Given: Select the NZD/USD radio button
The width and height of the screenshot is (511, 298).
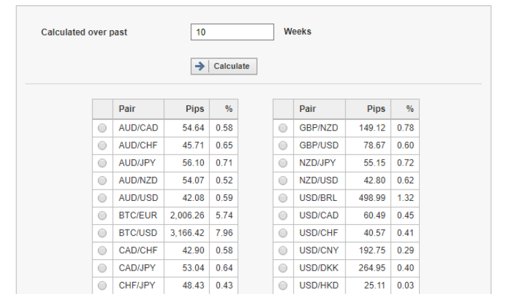Looking at the screenshot, I should coord(283,180).
